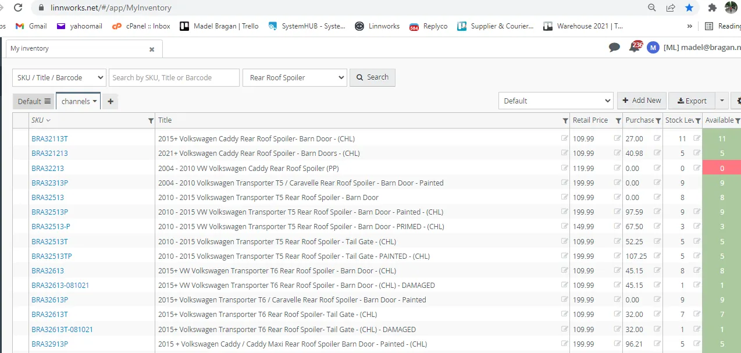Filter the SKU column
This screenshot has height=353, width=741.
151,121
